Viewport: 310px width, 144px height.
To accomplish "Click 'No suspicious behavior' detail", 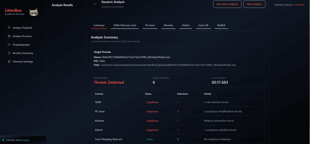I will click(218, 139).
